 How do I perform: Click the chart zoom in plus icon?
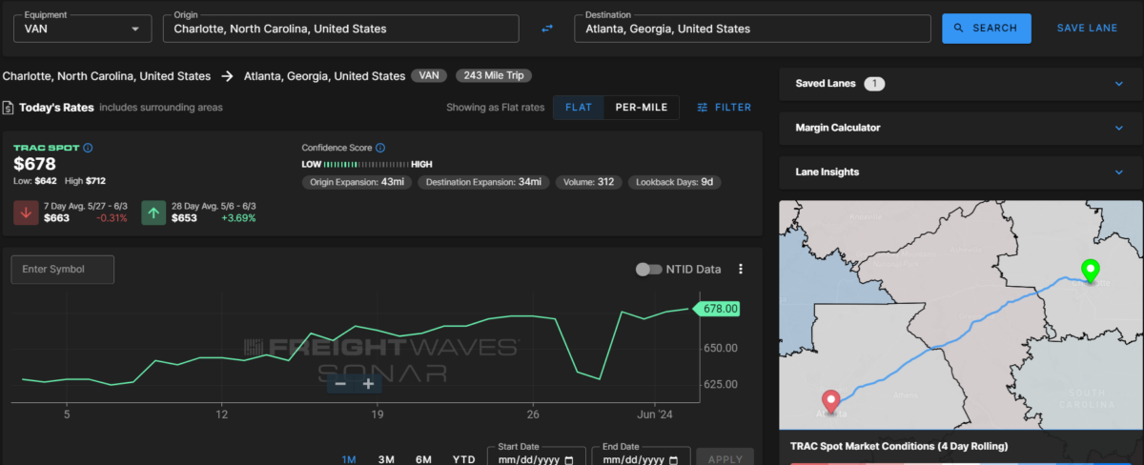pyautogui.click(x=368, y=384)
